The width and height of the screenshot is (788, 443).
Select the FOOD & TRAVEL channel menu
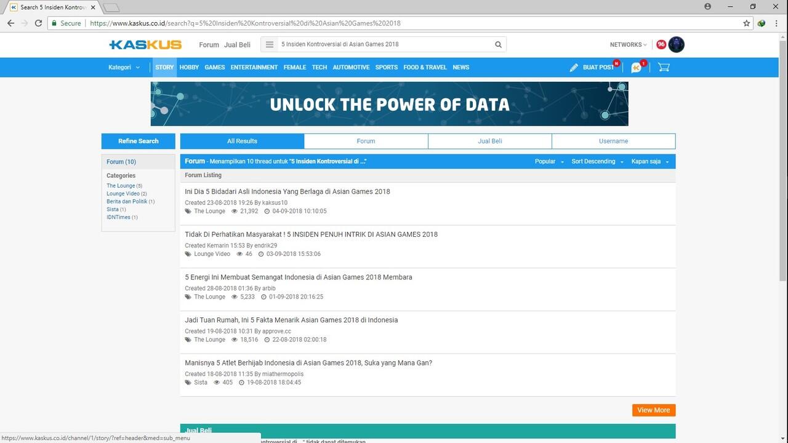pyautogui.click(x=425, y=67)
